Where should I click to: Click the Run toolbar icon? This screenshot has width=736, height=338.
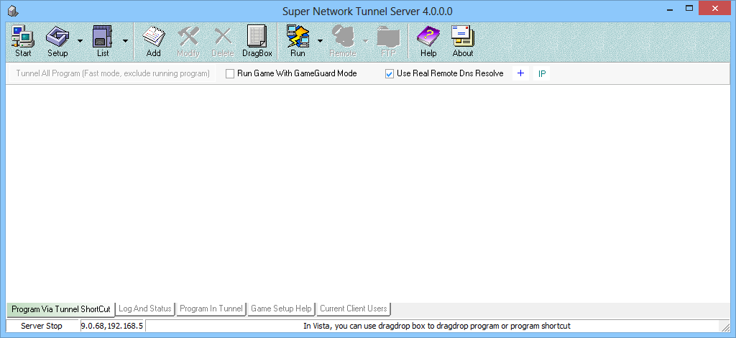298,41
